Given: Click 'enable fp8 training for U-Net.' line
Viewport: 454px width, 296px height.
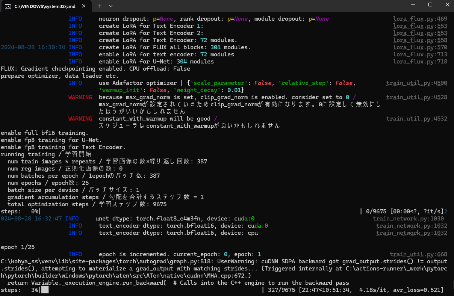Looking at the screenshot, I should pos(51,140).
